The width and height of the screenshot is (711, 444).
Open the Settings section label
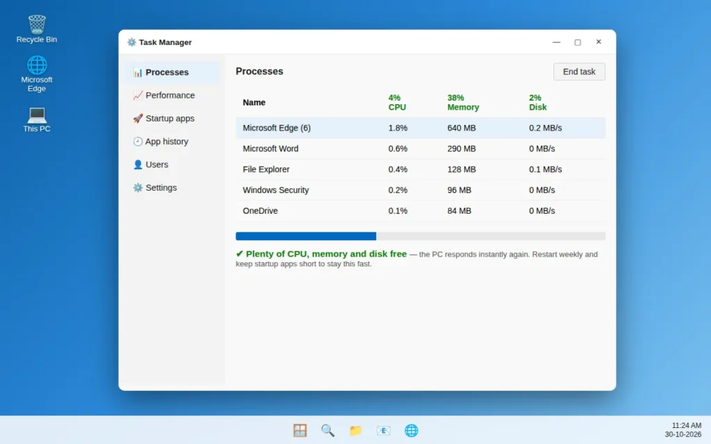click(x=161, y=187)
